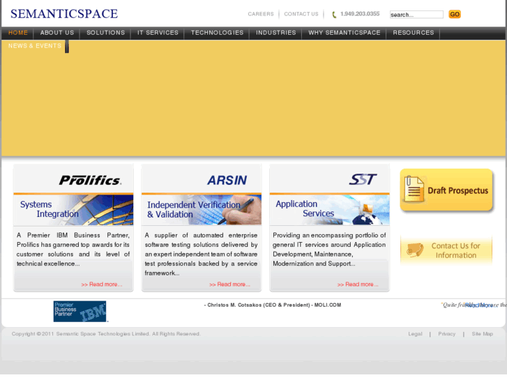Open the SST logo

click(363, 179)
